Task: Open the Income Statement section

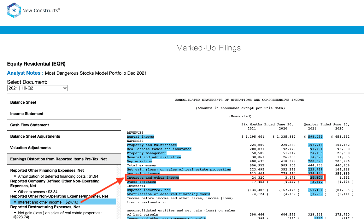Action: click(64, 114)
